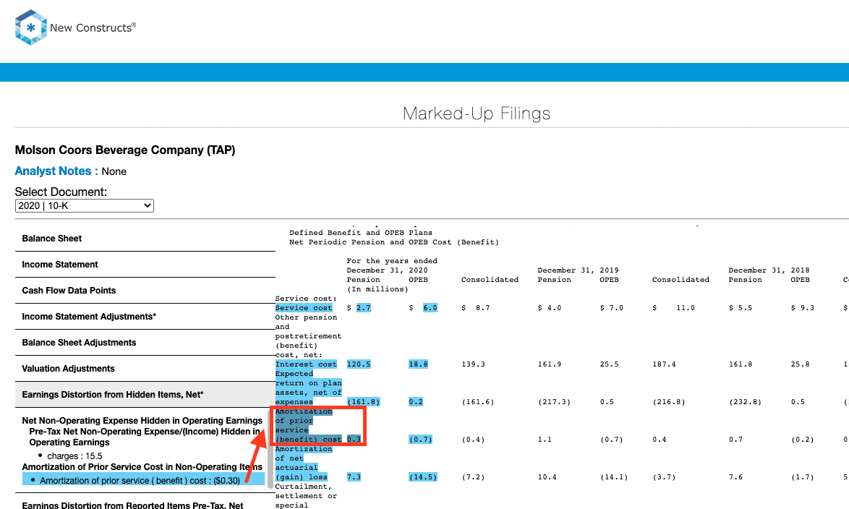Click consolidated 2020 interest cost value 139.3
This screenshot has width=849, height=509.
[473, 364]
